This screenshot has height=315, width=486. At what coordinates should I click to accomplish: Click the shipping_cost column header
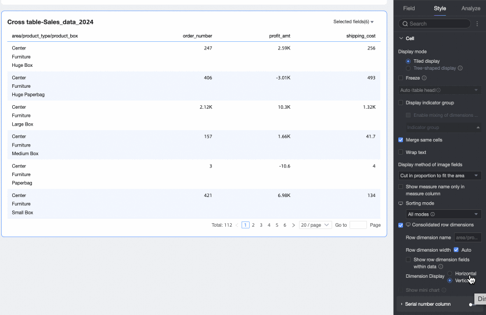click(361, 36)
